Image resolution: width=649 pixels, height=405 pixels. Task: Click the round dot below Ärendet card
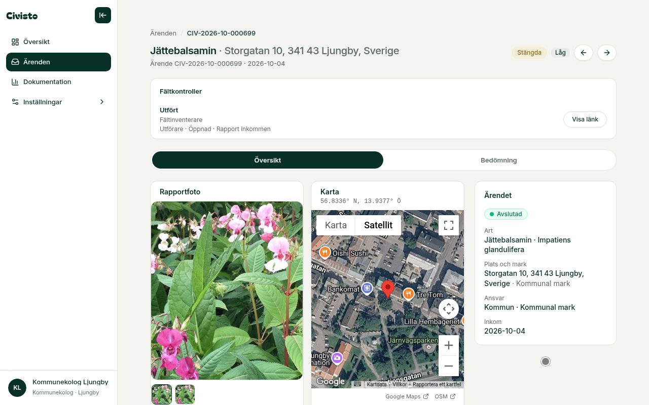pyautogui.click(x=546, y=361)
